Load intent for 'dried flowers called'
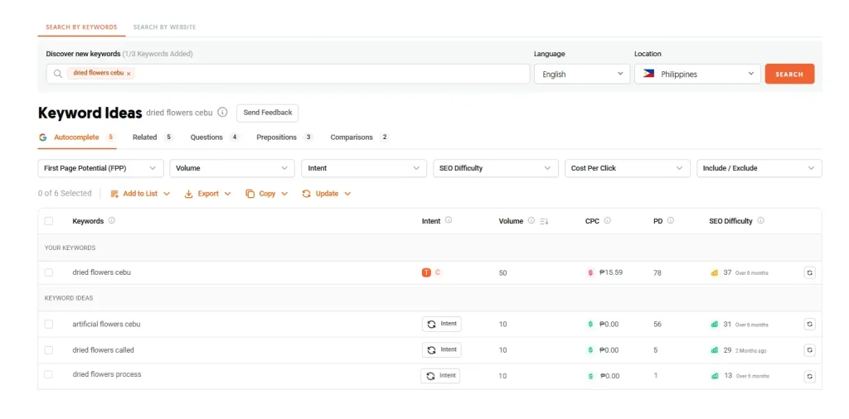This screenshot has height=419, width=849. click(x=442, y=349)
